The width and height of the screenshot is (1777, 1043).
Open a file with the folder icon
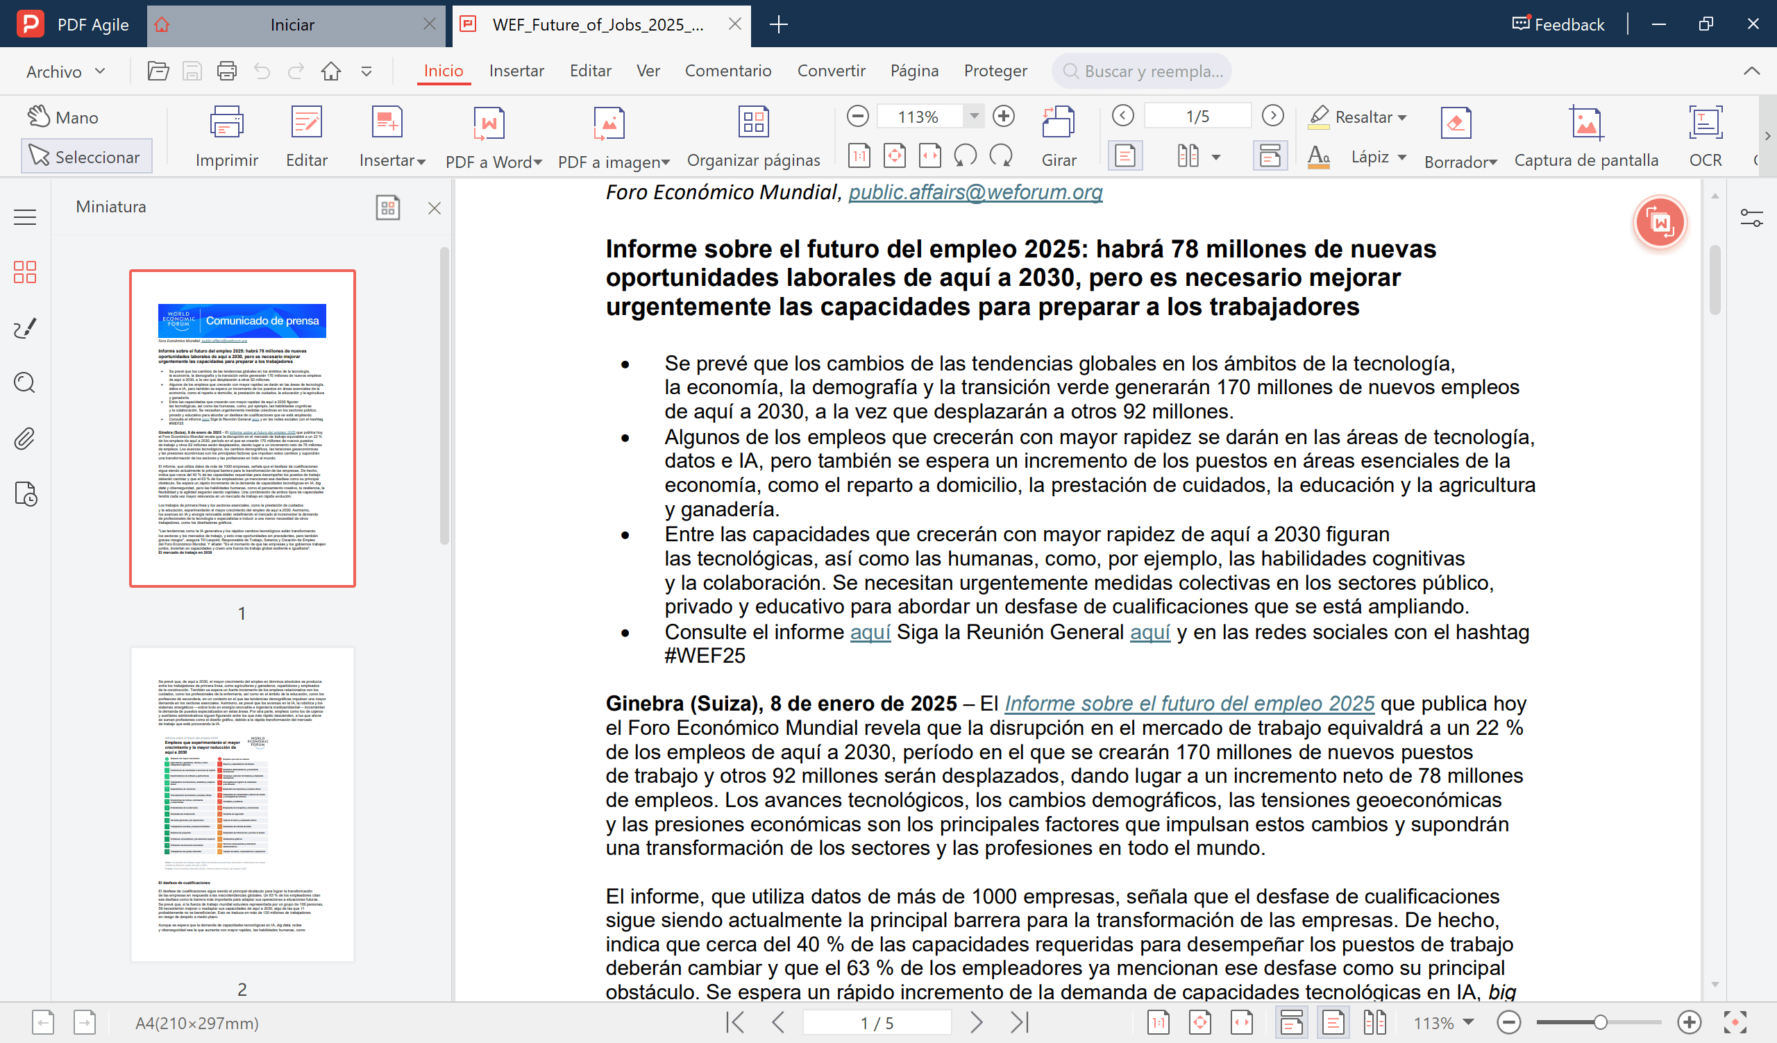(x=158, y=71)
